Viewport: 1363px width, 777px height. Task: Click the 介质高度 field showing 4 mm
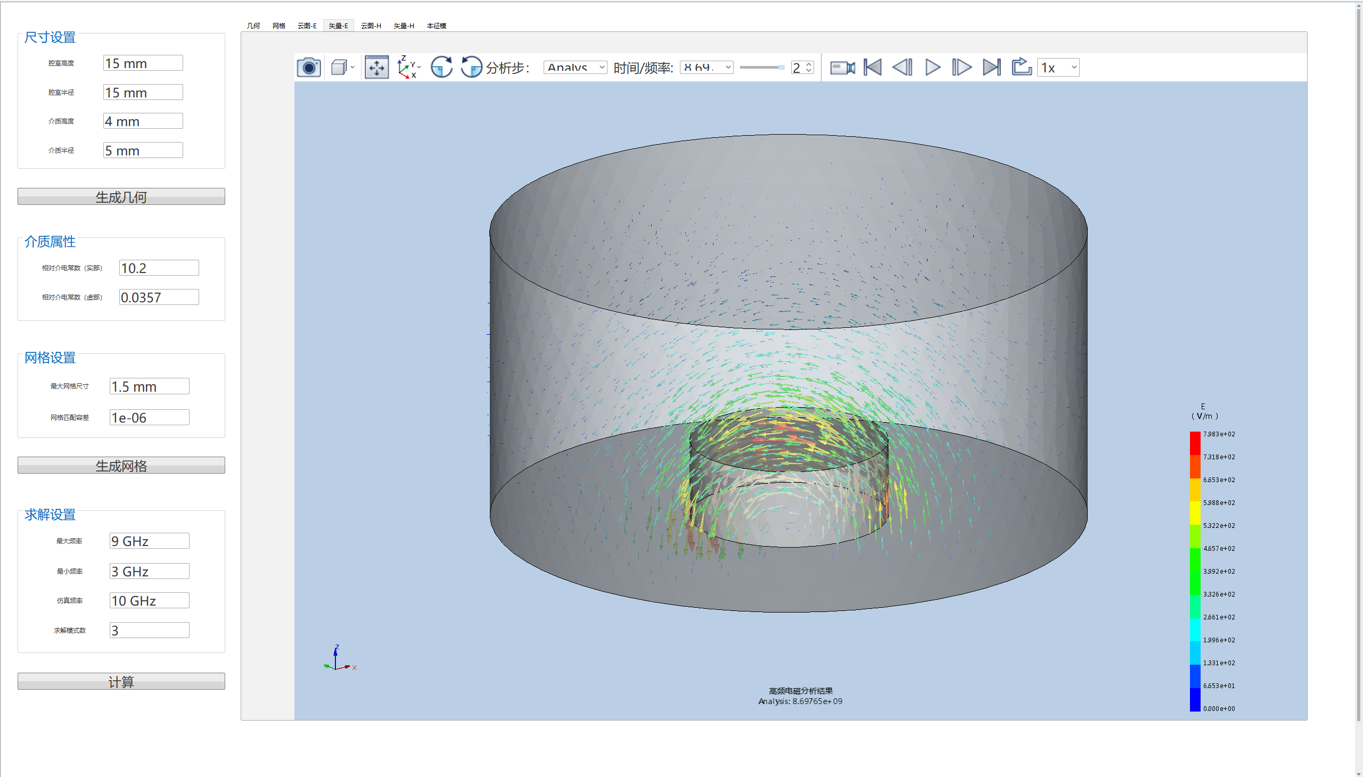tap(143, 121)
